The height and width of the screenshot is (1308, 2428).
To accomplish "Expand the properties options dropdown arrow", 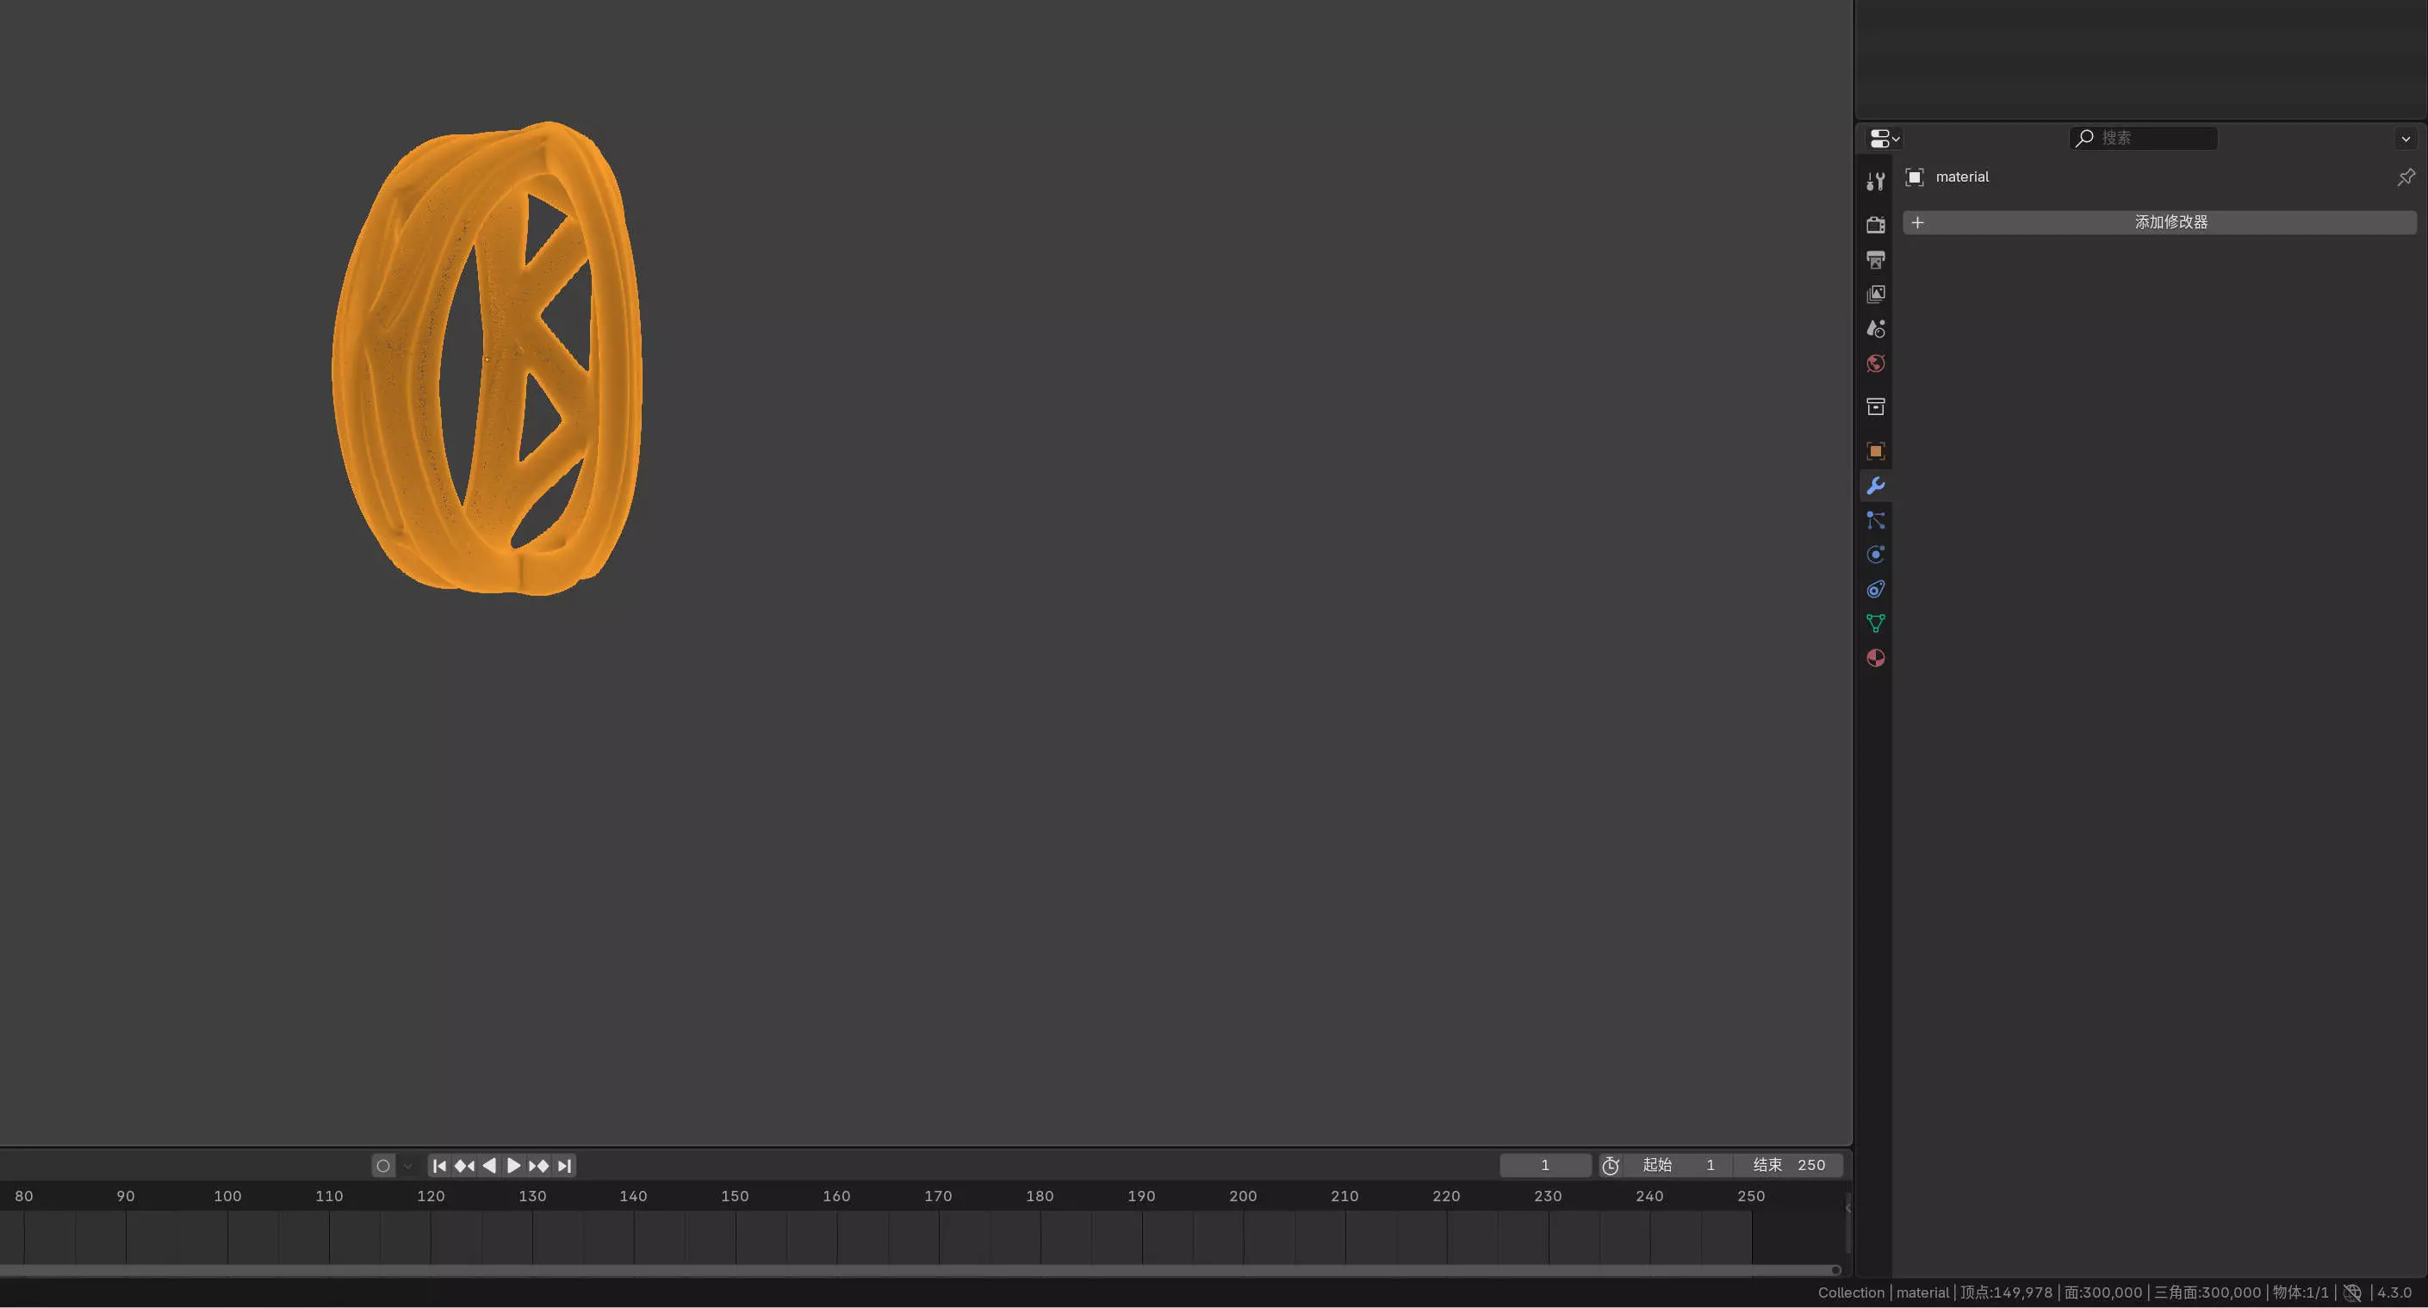I will [x=2406, y=139].
